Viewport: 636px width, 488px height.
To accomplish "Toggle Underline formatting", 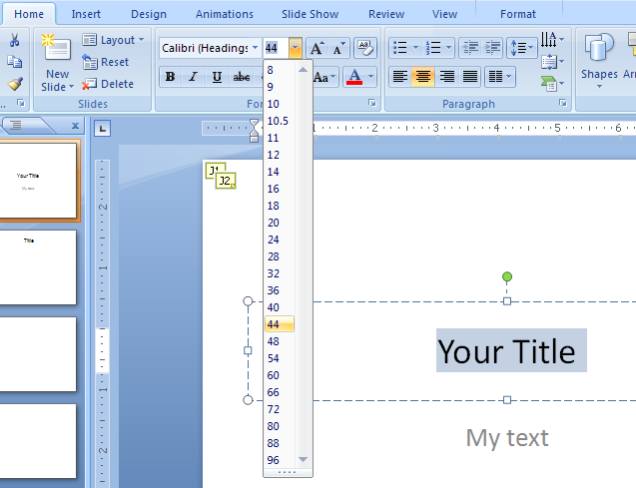I will click(x=217, y=77).
